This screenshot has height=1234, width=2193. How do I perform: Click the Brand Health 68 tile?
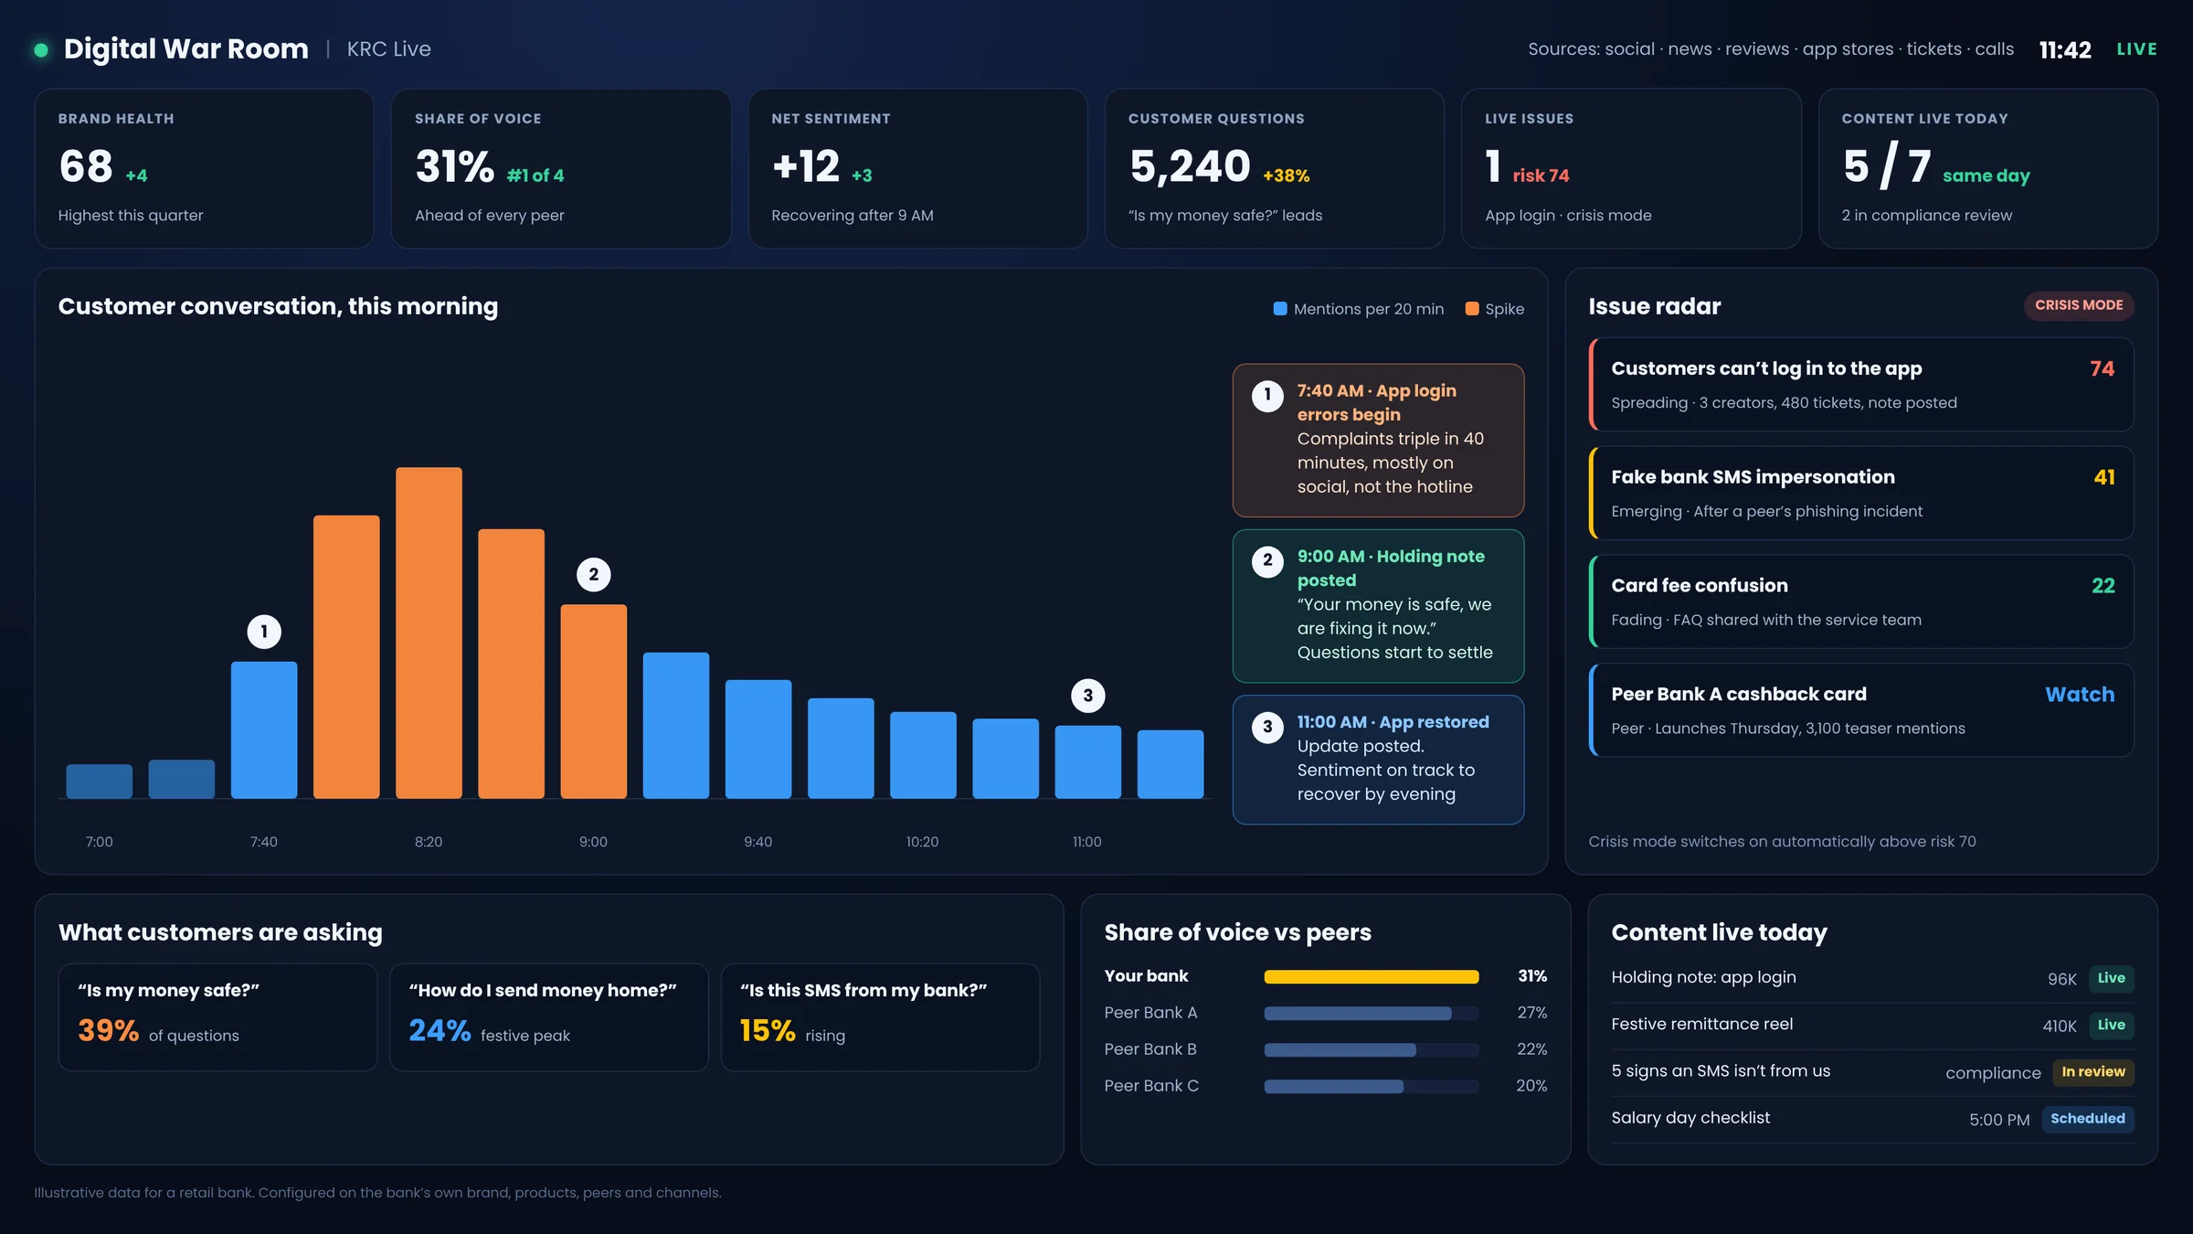[204, 168]
